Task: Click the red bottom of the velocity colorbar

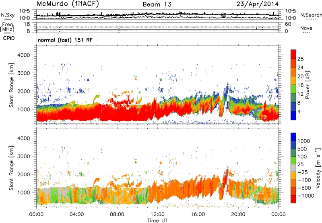Action: [293, 199]
